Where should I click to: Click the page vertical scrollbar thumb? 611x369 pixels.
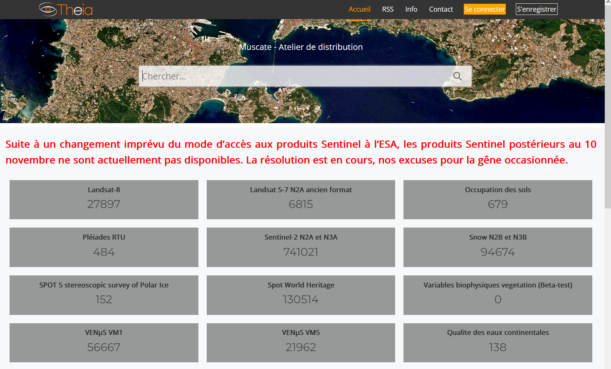[608, 107]
